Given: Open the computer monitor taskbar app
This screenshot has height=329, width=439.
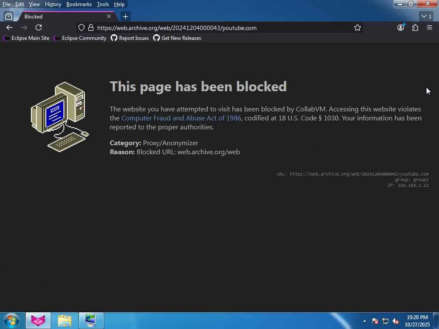Looking at the screenshot, I should point(91,320).
